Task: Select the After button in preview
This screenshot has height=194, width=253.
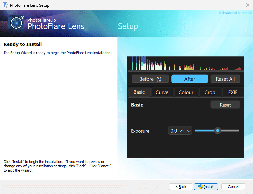Action: pyautogui.click(x=190, y=79)
